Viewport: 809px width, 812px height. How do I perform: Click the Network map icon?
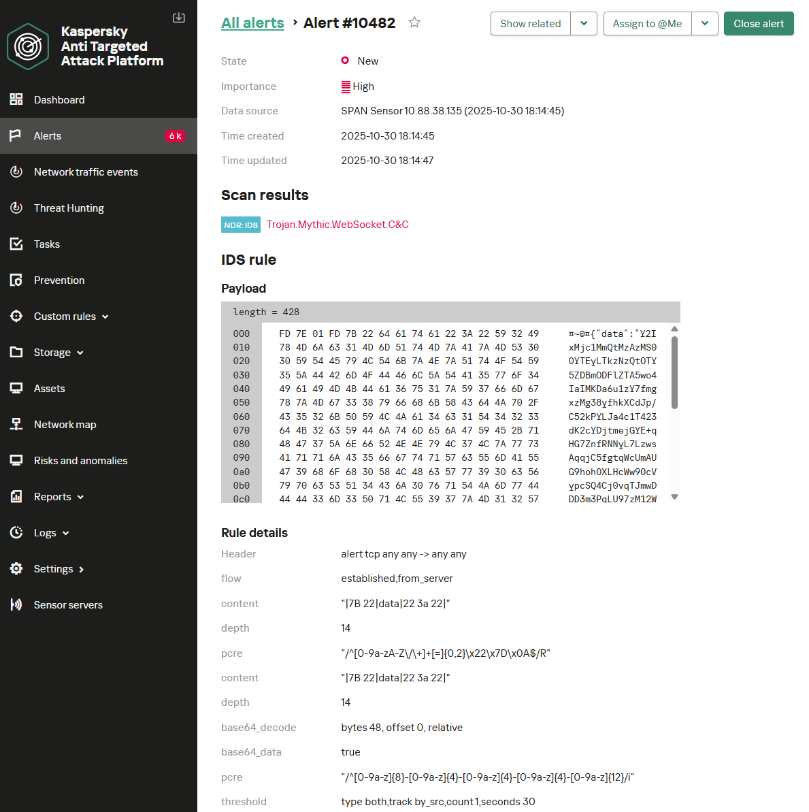(16, 424)
